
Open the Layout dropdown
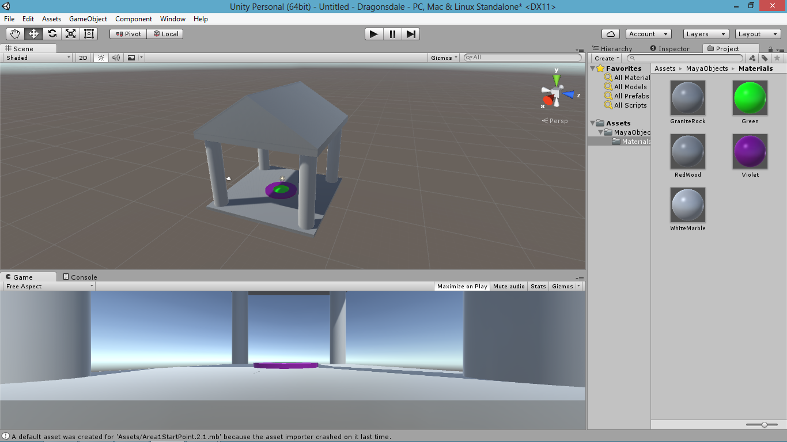pos(758,34)
